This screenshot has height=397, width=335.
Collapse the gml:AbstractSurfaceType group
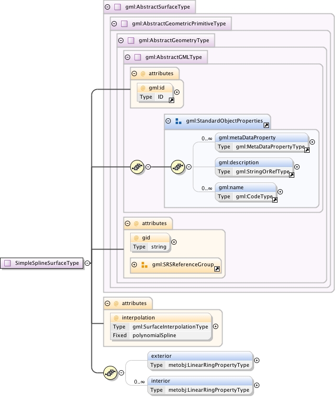click(108, 7)
